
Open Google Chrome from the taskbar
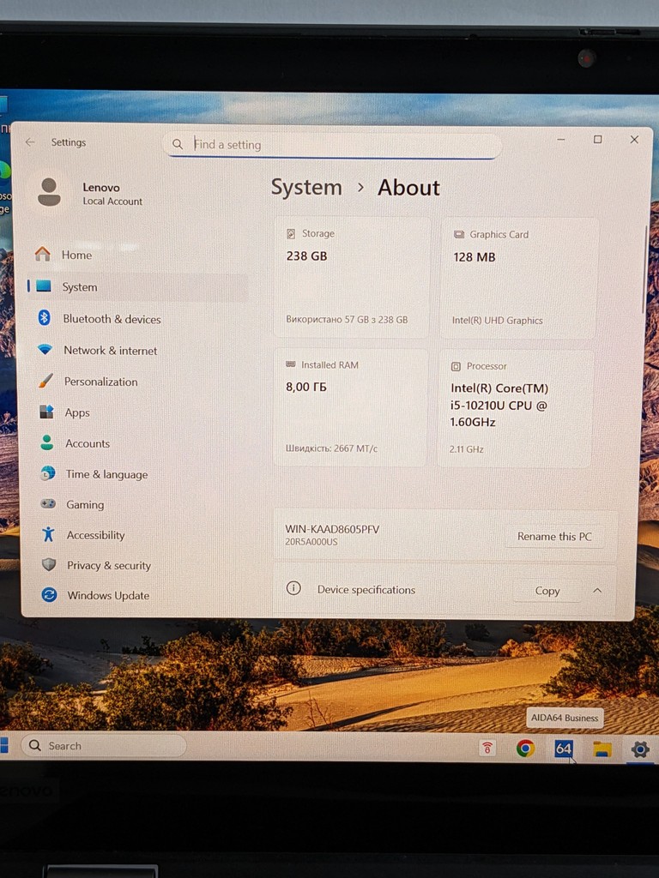[x=525, y=748]
